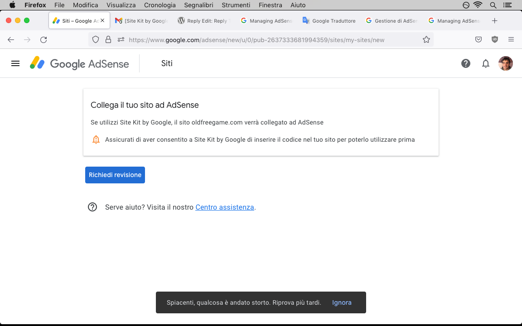Open the uBlock Origin extension icon
522x326 pixels.
coord(495,39)
